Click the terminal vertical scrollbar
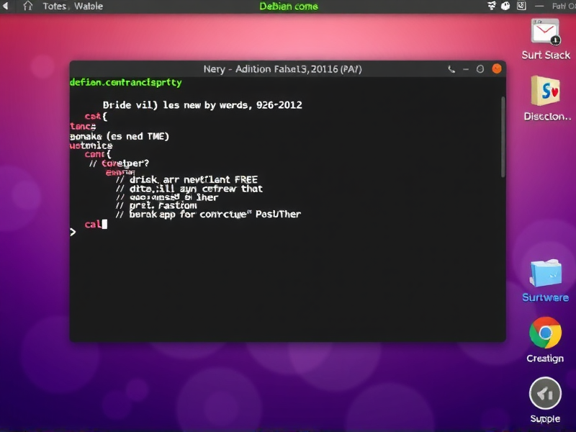 coord(503,137)
